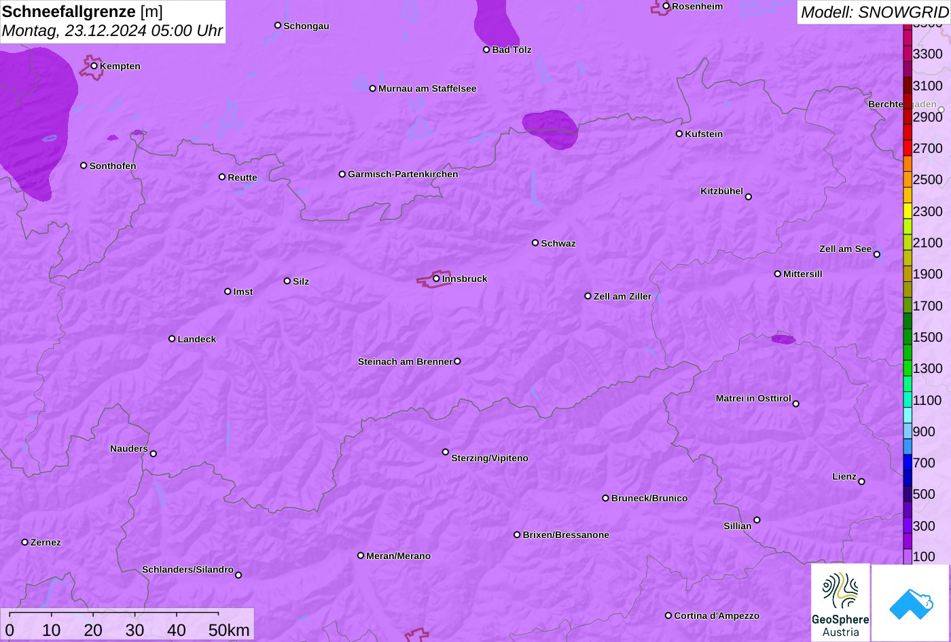Viewport: 951px width, 642px height.
Task: Select the Schlanders/Silandro marker
Action: tap(238, 575)
